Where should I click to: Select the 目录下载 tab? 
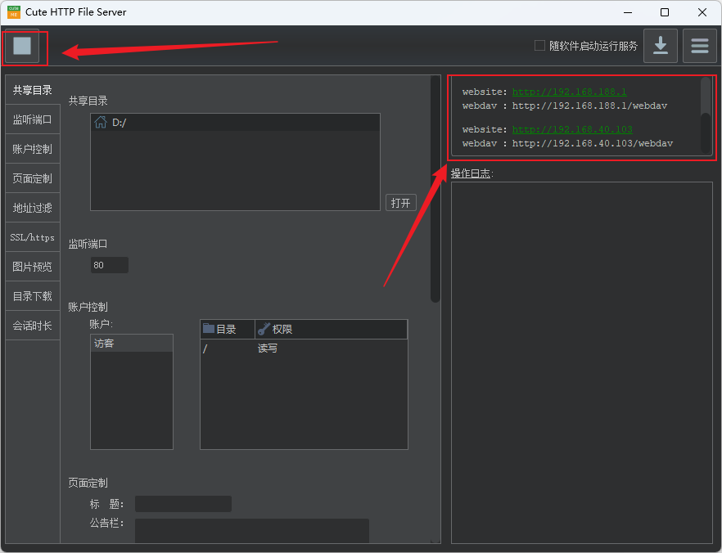[x=33, y=296]
